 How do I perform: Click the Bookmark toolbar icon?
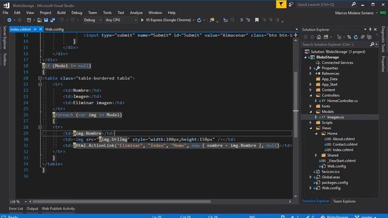point(257,20)
